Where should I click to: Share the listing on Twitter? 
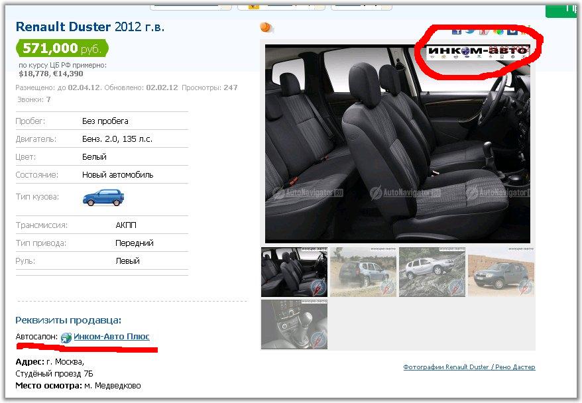(470, 30)
